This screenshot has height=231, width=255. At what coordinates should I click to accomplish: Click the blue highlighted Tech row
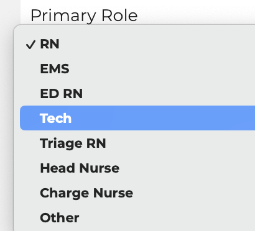click(137, 118)
